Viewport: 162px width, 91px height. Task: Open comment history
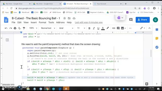(x=131, y=20)
